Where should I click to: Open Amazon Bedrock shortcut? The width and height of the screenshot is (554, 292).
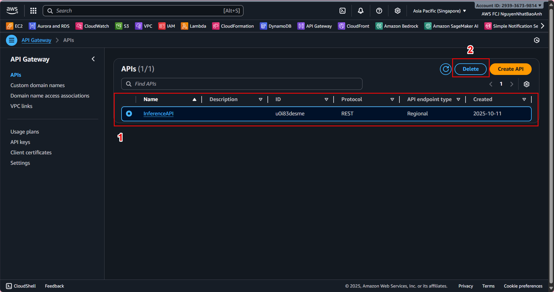(397, 26)
